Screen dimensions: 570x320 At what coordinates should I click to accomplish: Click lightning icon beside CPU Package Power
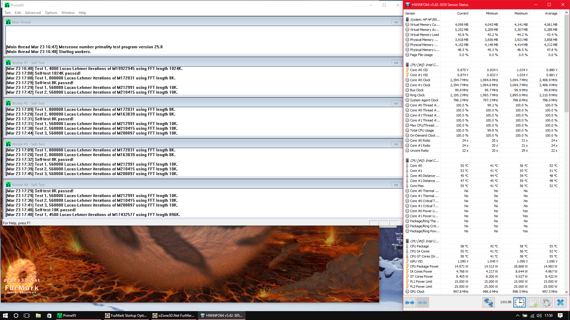pyautogui.click(x=407, y=266)
